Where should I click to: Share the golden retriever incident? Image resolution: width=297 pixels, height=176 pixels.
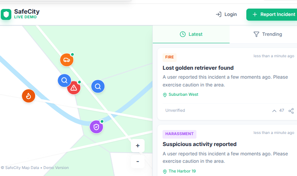tap(291, 111)
